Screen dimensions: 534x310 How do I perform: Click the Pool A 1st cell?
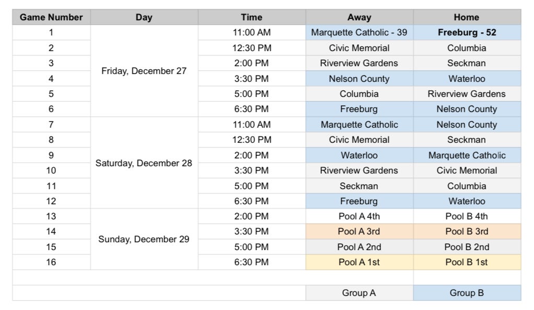point(359,262)
